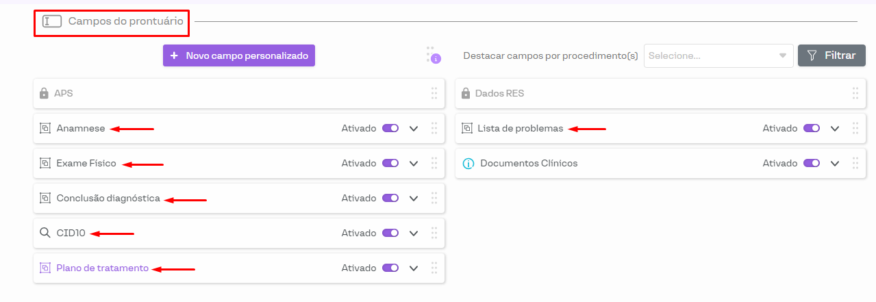The image size is (876, 302).
Task: Open the Destacar campos por procedimento dropdown
Action: point(718,55)
